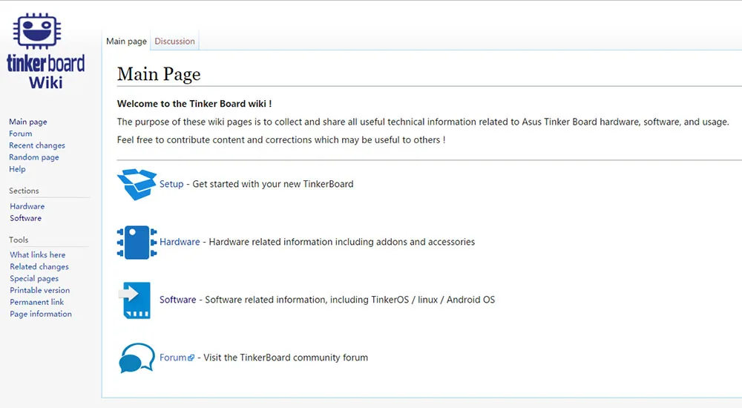
Task: Open the Help link in sidebar
Action: [18, 169]
